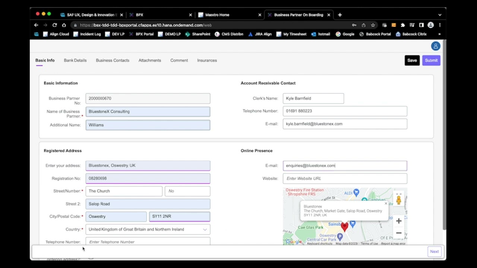Click the Enter Telephone Number field
This screenshot has height=268, width=477.
click(148, 242)
